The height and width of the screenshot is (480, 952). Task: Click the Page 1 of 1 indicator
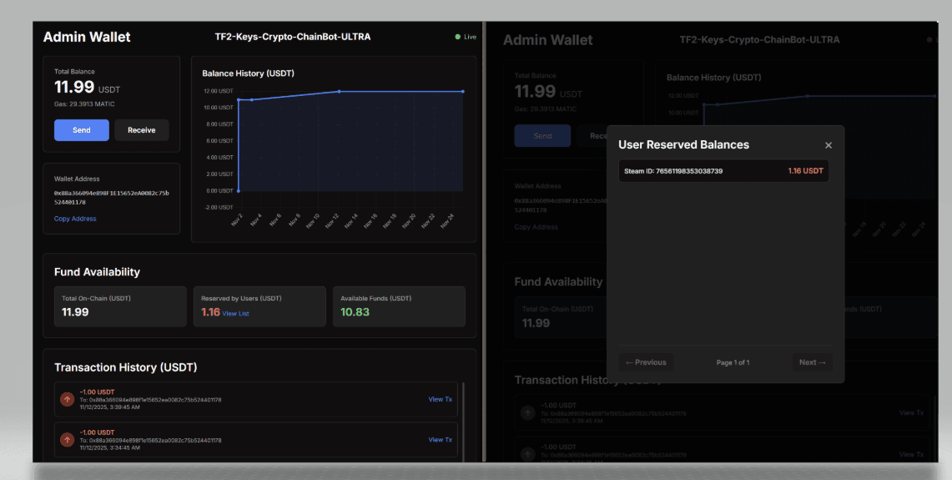point(733,363)
